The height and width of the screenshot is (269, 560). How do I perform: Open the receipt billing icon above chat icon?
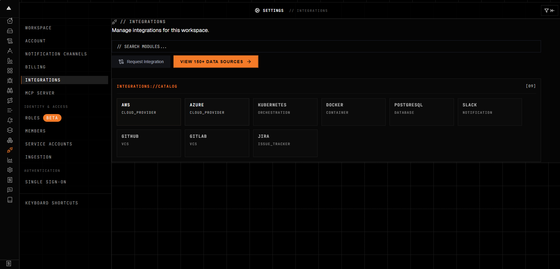point(10,180)
